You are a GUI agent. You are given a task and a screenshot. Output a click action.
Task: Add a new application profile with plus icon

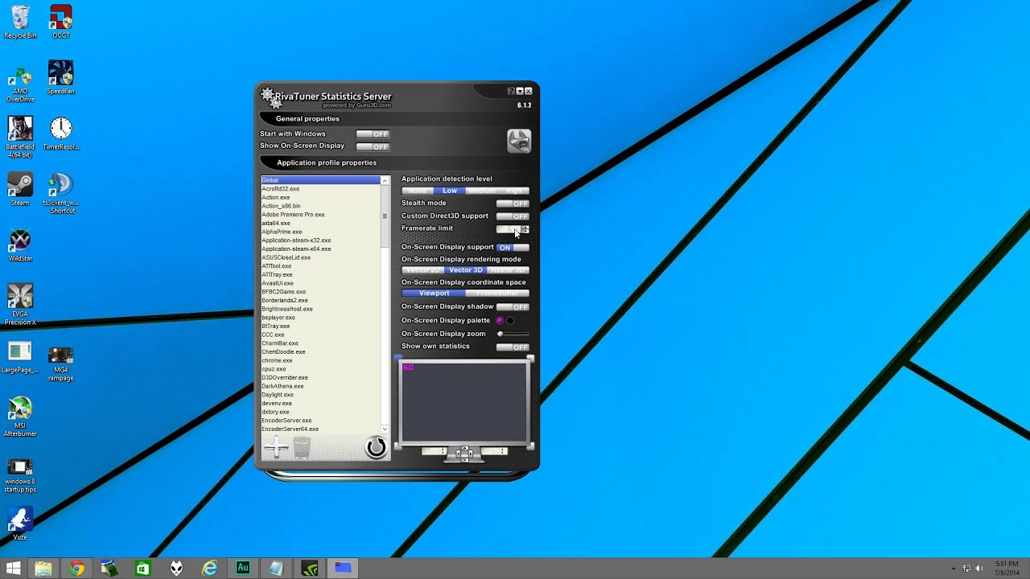tap(277, 448)
